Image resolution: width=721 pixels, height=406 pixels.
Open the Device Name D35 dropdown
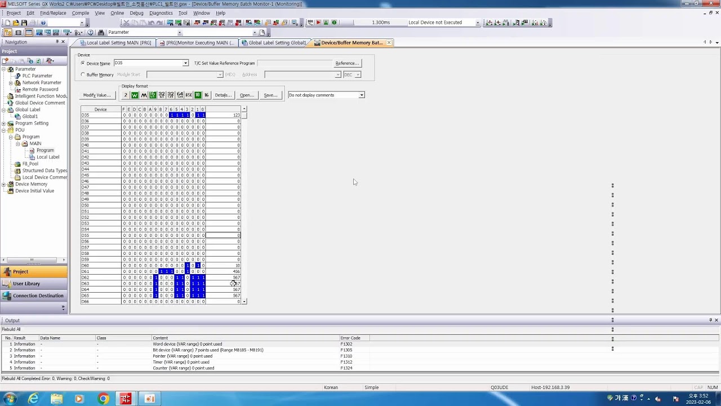point(185,63)
